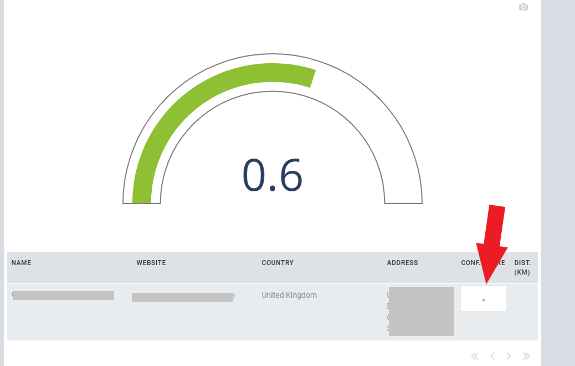Sort by the WEBSITE column header
The image size is (575, 366).
pyautogui.click(x=151, y=263)
